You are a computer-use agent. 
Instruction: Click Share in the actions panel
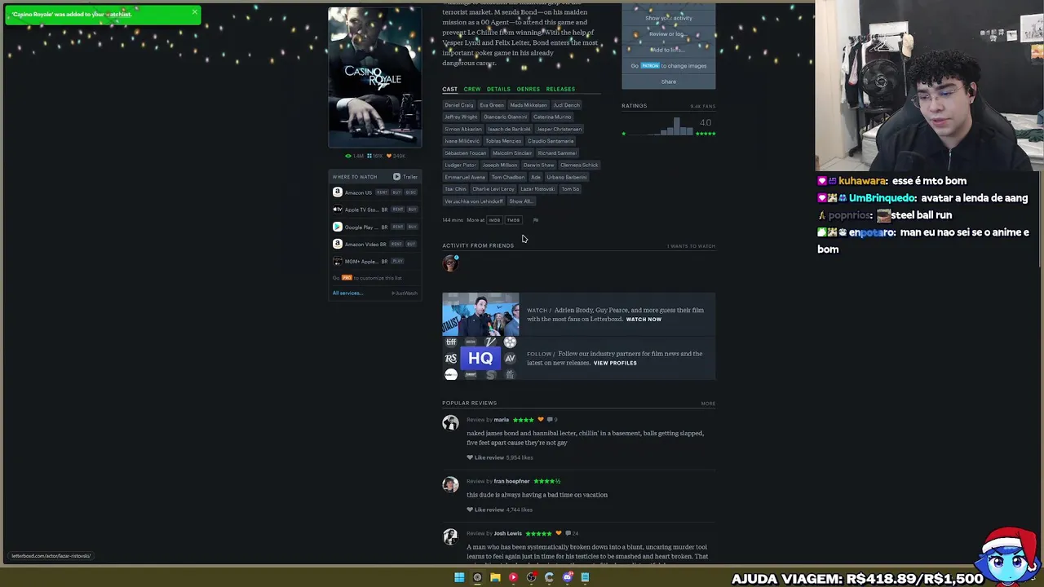668,82
